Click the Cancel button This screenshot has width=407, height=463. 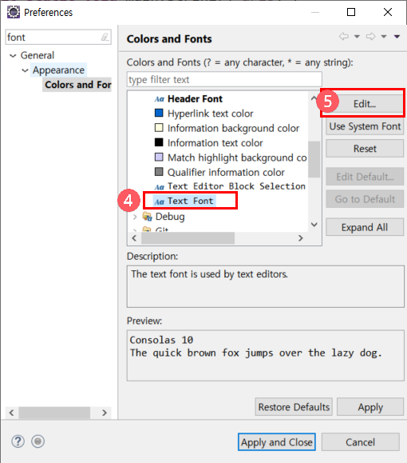(x=361, y=442)
